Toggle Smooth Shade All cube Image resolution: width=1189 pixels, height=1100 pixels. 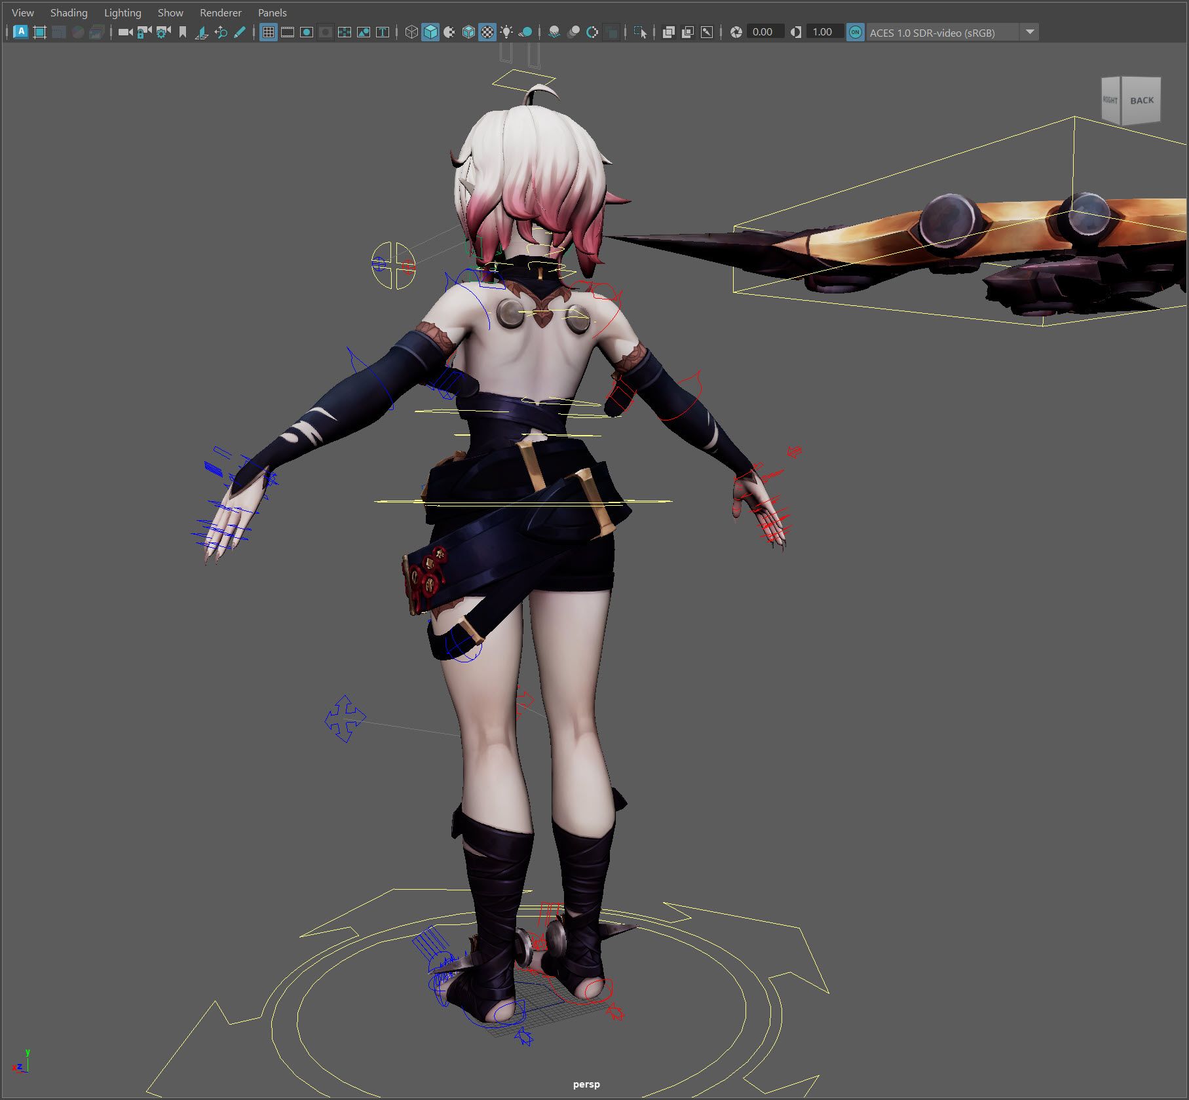(430, 32)
